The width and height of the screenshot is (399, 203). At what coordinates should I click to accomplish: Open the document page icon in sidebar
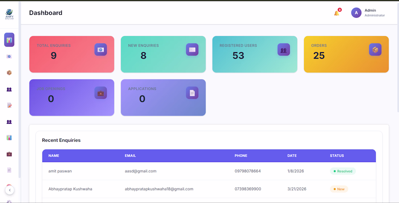tap(9, 170)
